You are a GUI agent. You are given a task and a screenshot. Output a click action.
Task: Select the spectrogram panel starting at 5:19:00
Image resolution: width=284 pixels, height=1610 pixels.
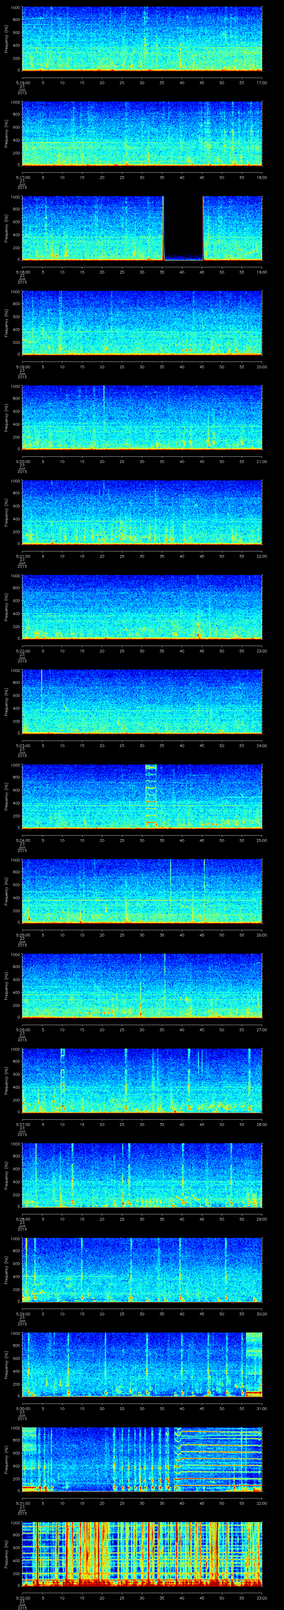pyautogui.click(x=142, y=322)
